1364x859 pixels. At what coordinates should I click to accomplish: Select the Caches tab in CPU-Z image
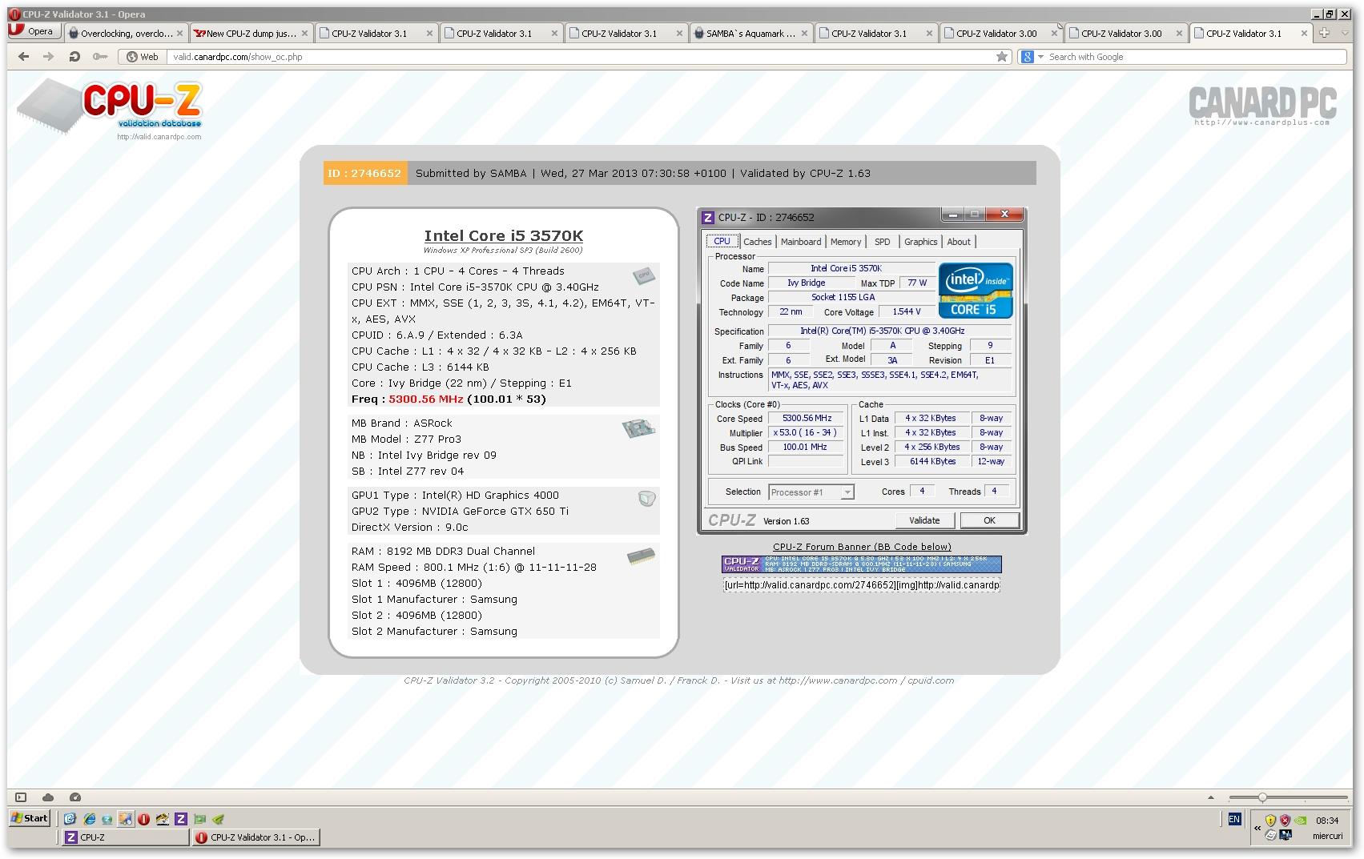coord(757,242)
